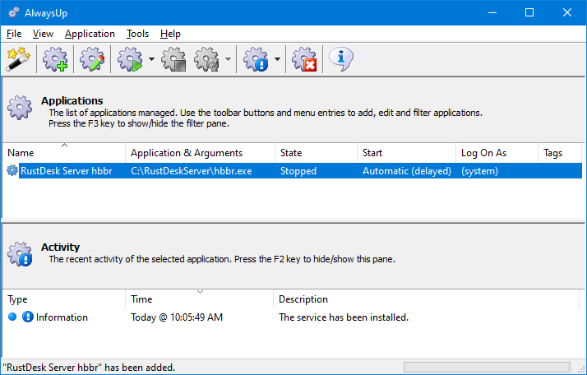Click the status bar progress bar

[487, 367]
